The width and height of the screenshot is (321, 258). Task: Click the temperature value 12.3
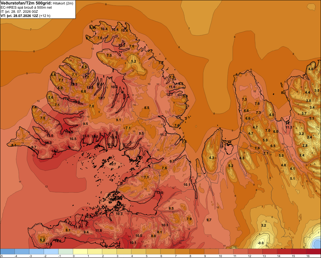90,87
